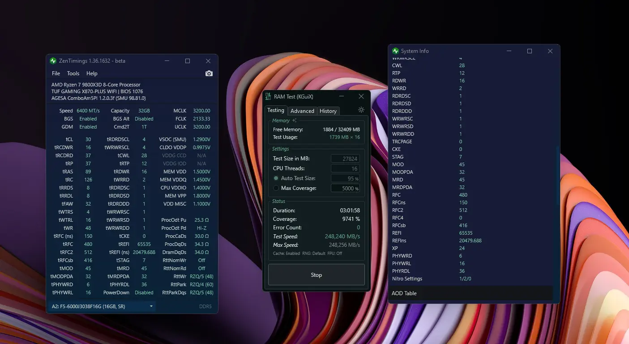Click the Max Coverage percent field
629x344 pixels.
345,188
